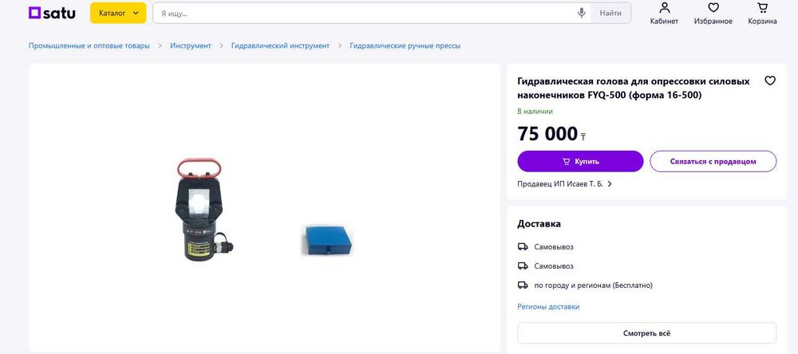Click the Найти search button
Screen dimensions: 798x354
[610, 14]
